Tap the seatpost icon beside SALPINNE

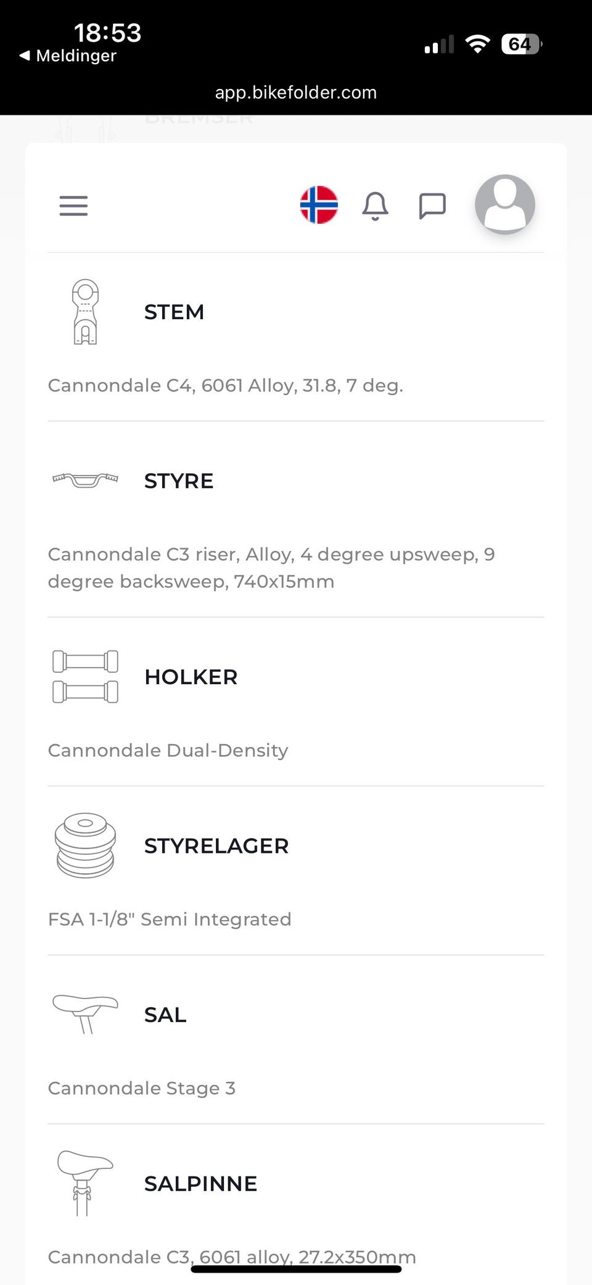tap(85, 1182)
